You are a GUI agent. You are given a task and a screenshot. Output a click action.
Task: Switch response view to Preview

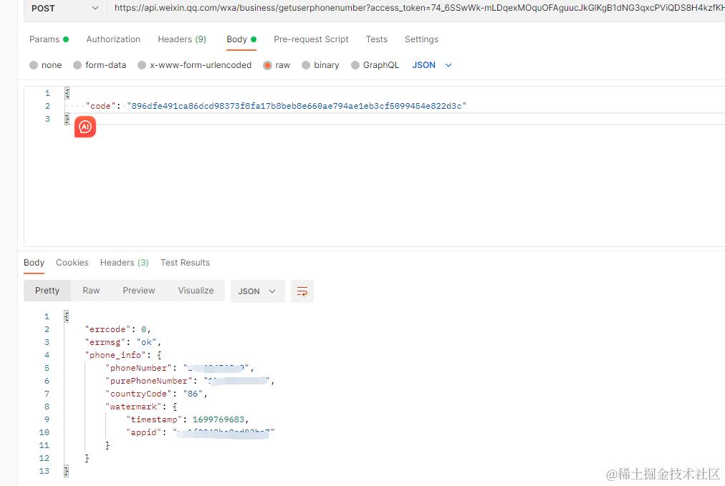pos(139,291)
